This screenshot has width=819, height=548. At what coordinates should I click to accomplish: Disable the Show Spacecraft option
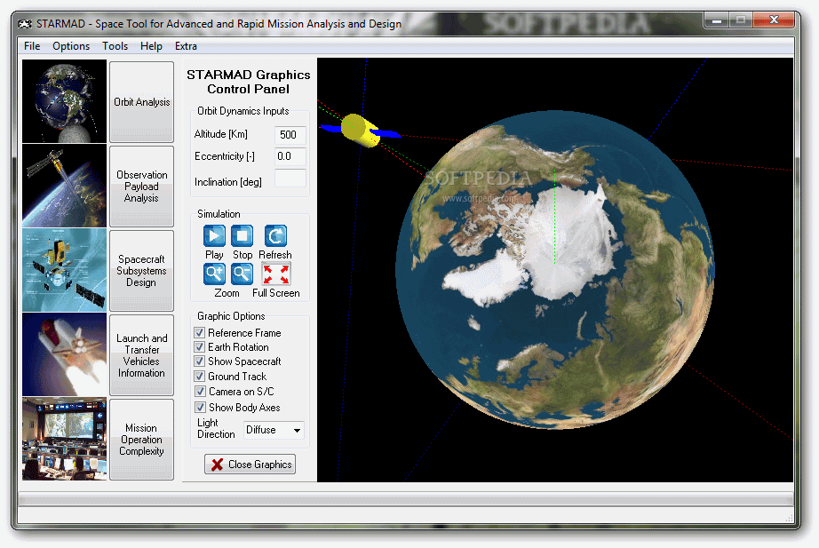(199, 361)
